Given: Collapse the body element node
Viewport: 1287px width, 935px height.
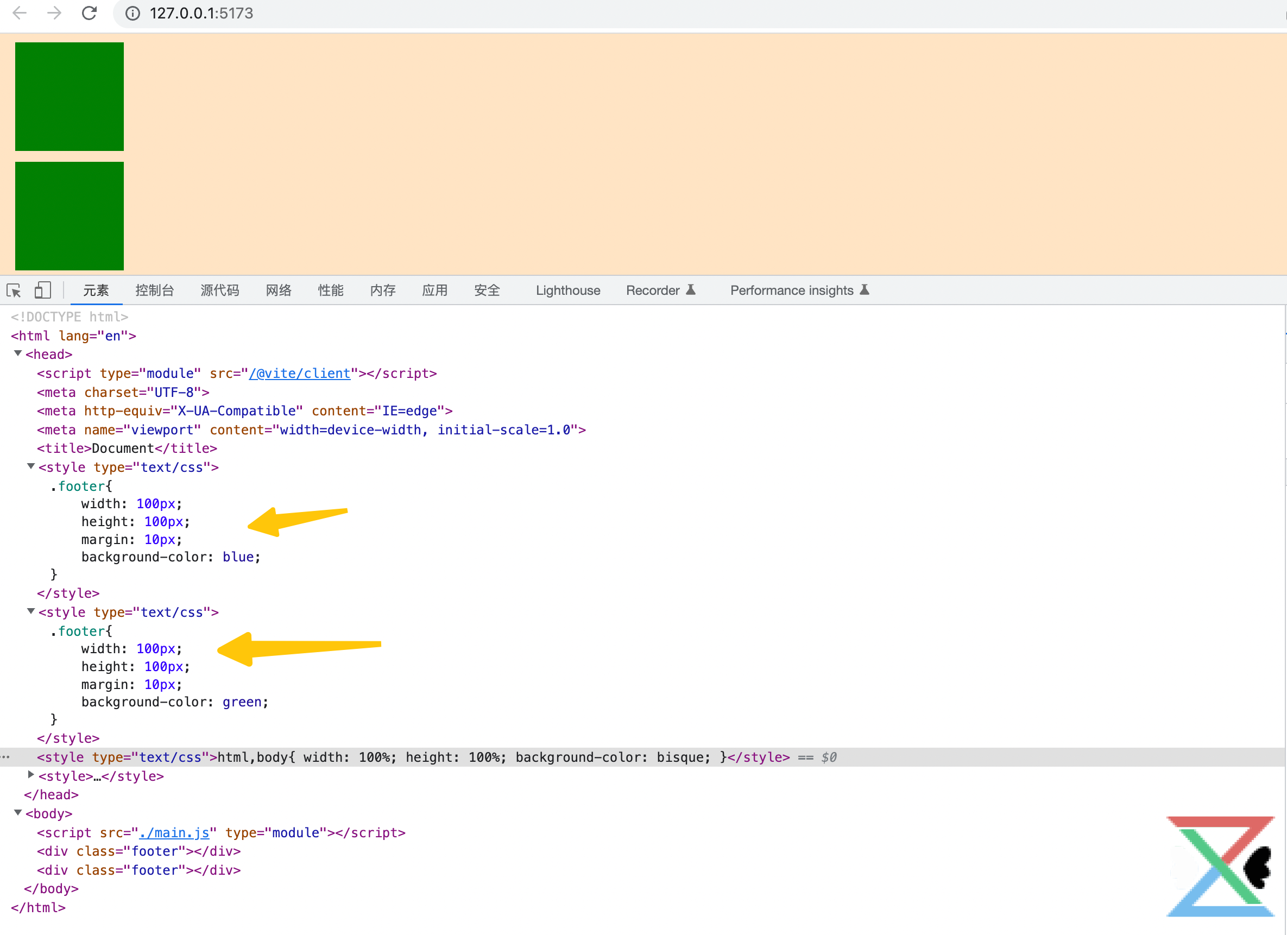Looking at the screenshot, I should point(18,812).
